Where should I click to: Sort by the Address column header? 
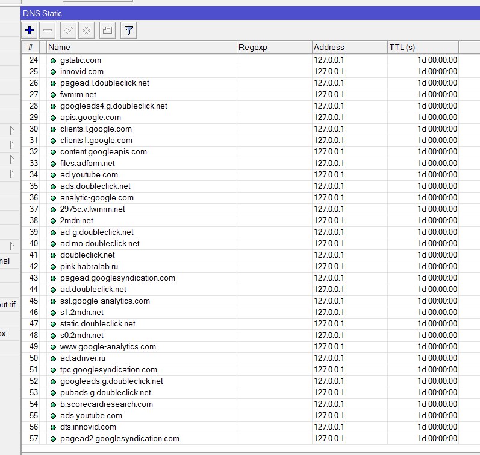pos(350,47)
